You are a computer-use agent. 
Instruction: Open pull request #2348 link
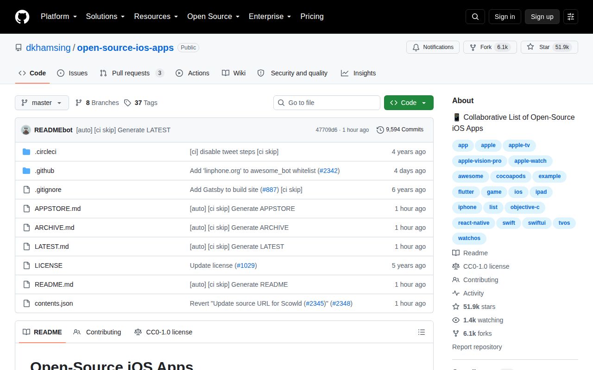341,303
